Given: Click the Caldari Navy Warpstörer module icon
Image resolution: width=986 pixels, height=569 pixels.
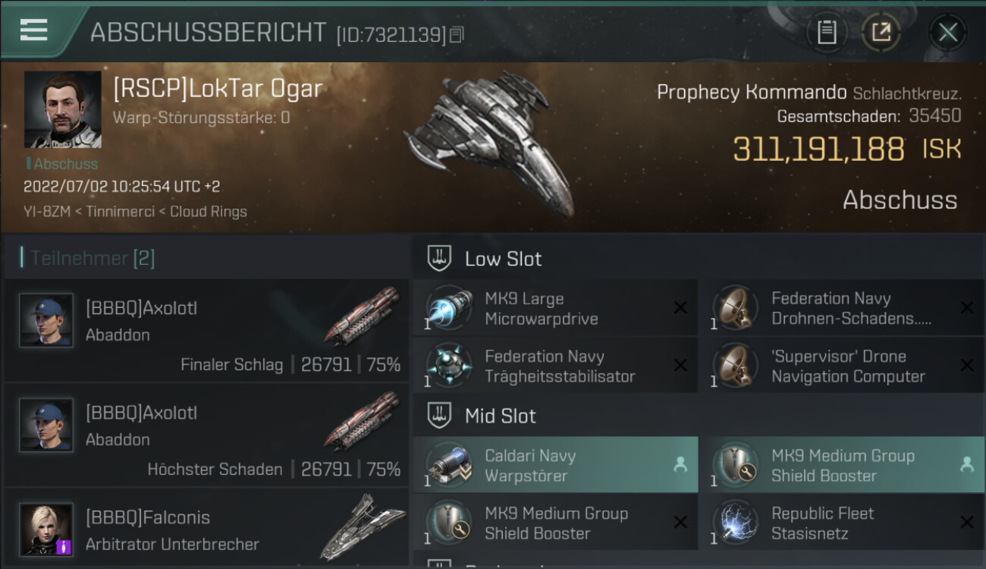Looking at the screenshot, I should (448, 466).
